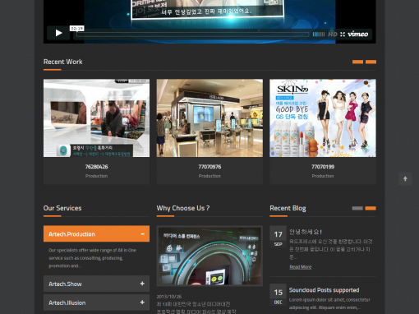
Task: Open the Vimeo logo link
Action: pos(358,34)
